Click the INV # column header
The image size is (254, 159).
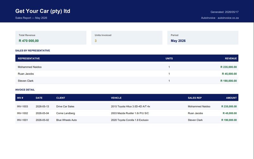tap(20, 98)
